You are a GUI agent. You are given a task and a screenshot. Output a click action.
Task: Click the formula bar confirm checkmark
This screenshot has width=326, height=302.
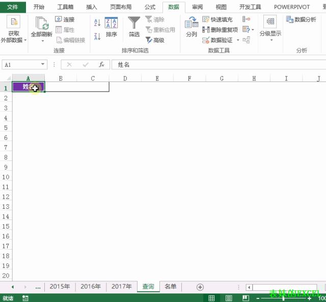(86, 65)
